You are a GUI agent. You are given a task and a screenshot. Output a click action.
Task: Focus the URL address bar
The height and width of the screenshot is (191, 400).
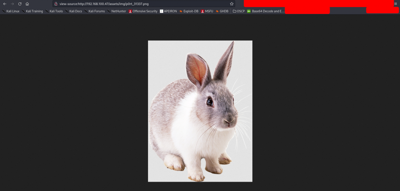[144, 4]
